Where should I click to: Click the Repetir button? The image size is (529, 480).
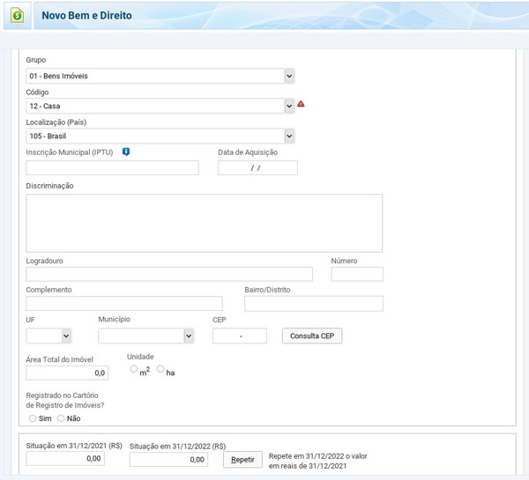coord(242,460)
